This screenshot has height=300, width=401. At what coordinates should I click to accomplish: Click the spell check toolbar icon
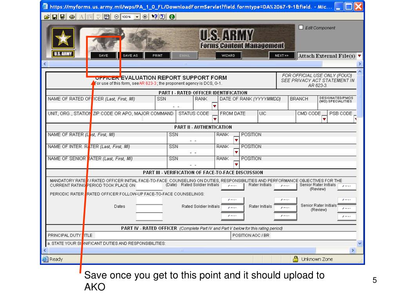[x=98, y=17]
